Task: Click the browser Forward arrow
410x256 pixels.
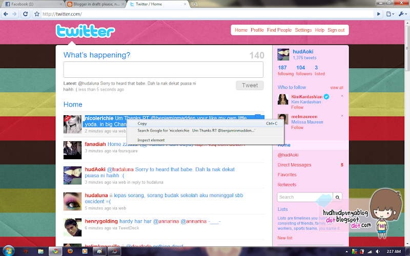Action: point(15,14)
